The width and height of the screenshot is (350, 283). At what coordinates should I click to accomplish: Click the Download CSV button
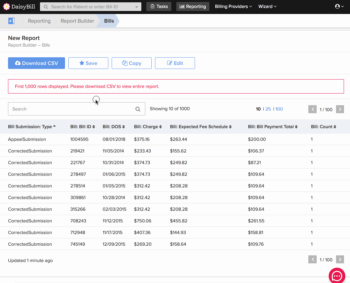[x=36, y=63]
